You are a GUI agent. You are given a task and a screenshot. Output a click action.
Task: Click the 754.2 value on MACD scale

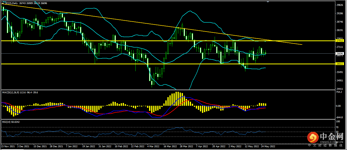point(339,92)
